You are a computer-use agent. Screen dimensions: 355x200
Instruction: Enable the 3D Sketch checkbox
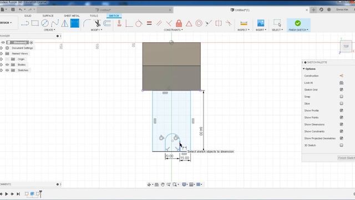pos(342,145)
